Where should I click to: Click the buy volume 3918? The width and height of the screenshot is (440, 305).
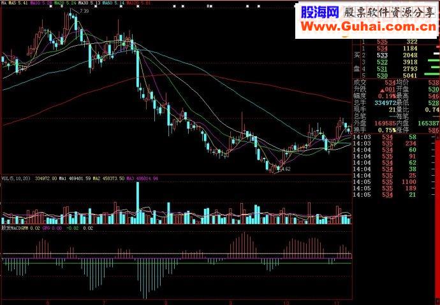click(409, 62)
